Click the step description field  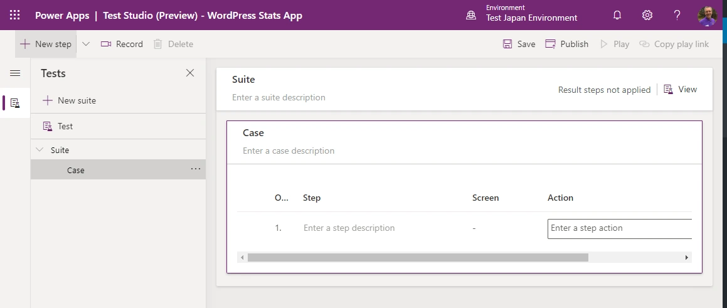point(349,228)
